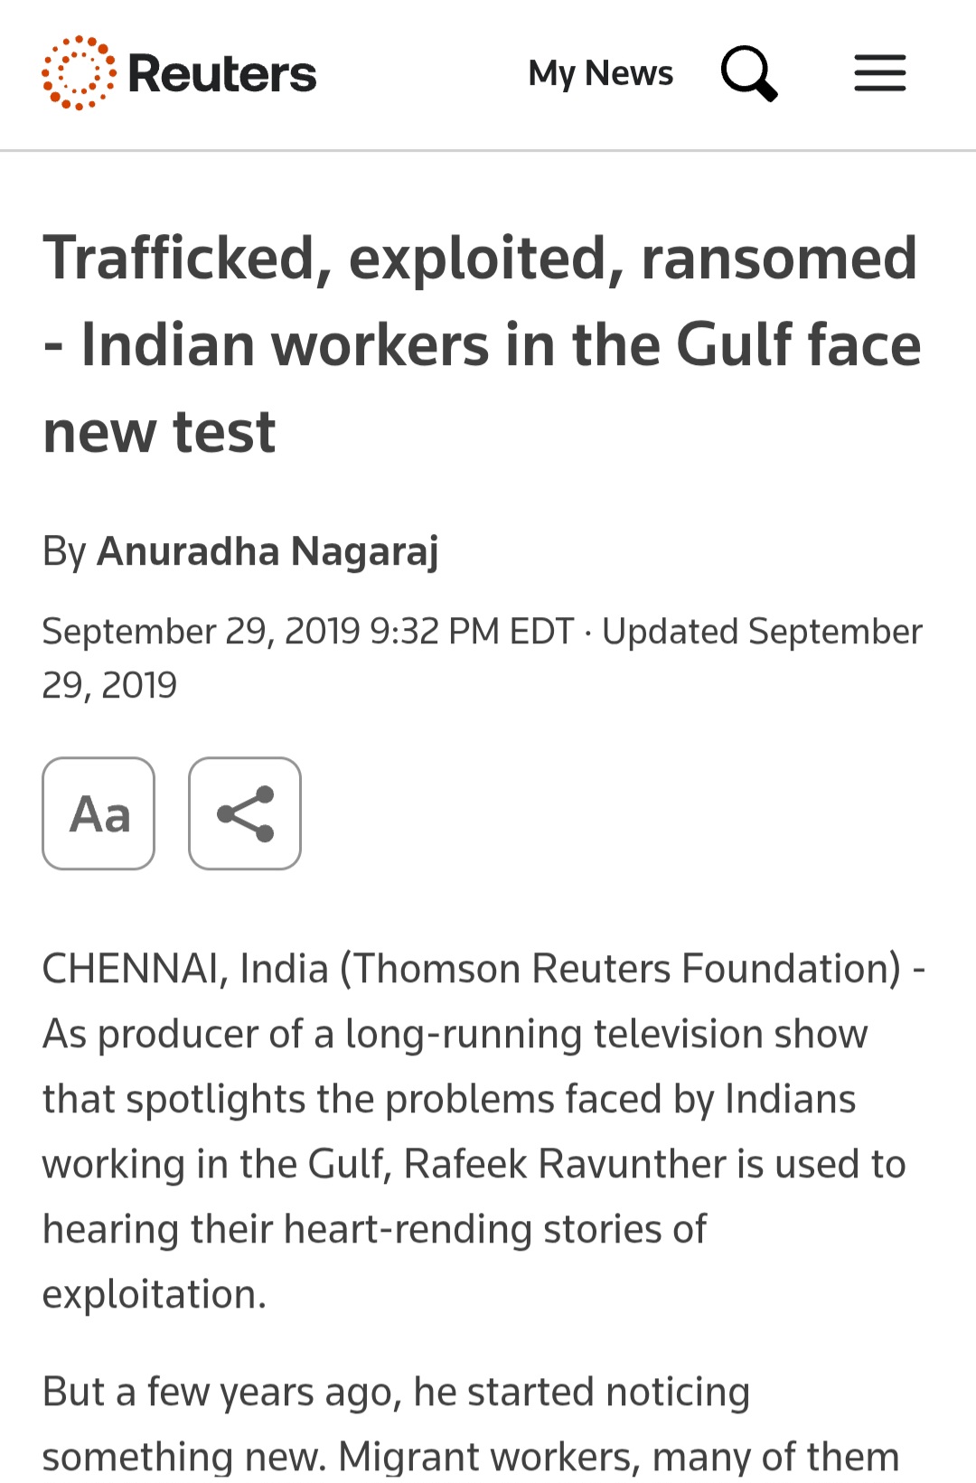Tap the share article icon
Screen dimensions: 976x1483
tap(245, 813)
